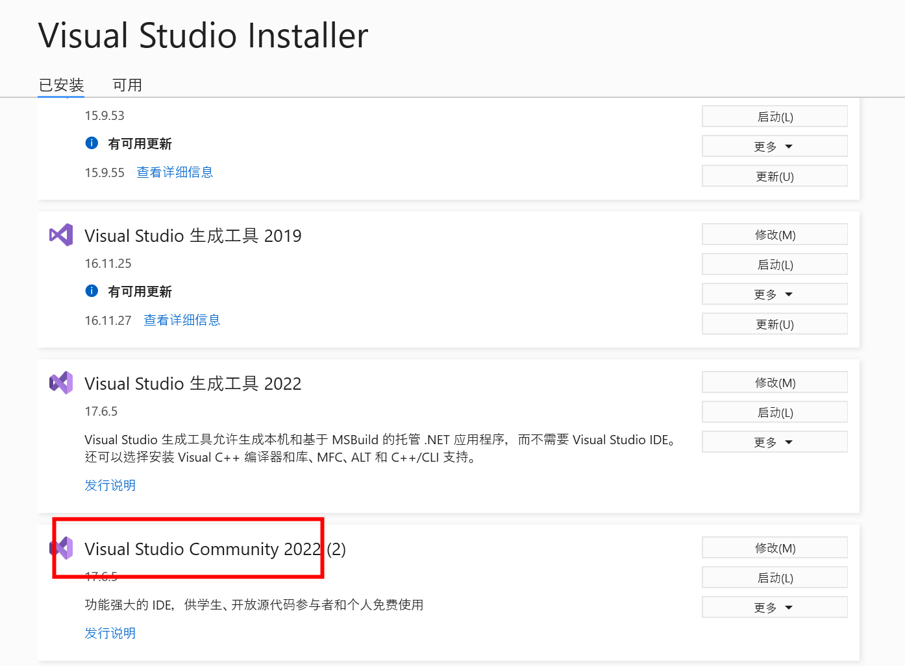Click the info icon beside the 16.11.27 update notice

coord(92,291)
